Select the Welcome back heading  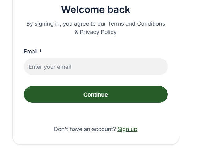tap(96, 10)
